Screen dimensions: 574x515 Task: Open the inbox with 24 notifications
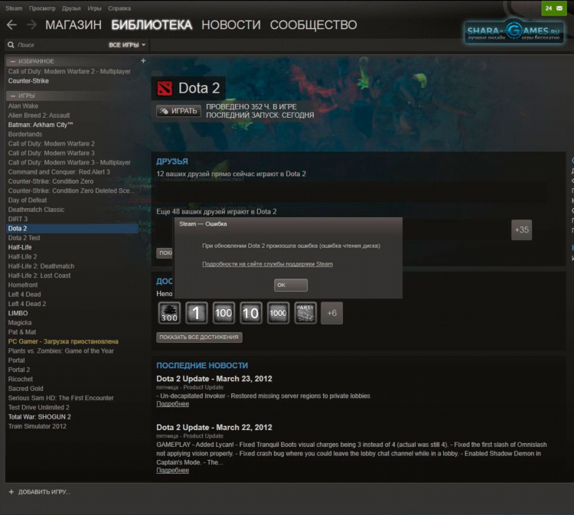(554, 8)
